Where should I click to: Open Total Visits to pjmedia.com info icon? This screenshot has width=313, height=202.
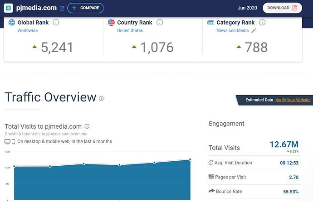click(x=87, y=126)
